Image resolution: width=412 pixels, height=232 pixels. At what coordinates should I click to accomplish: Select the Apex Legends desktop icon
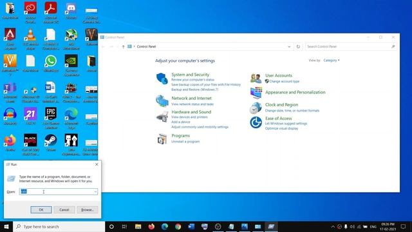[10, 39]
